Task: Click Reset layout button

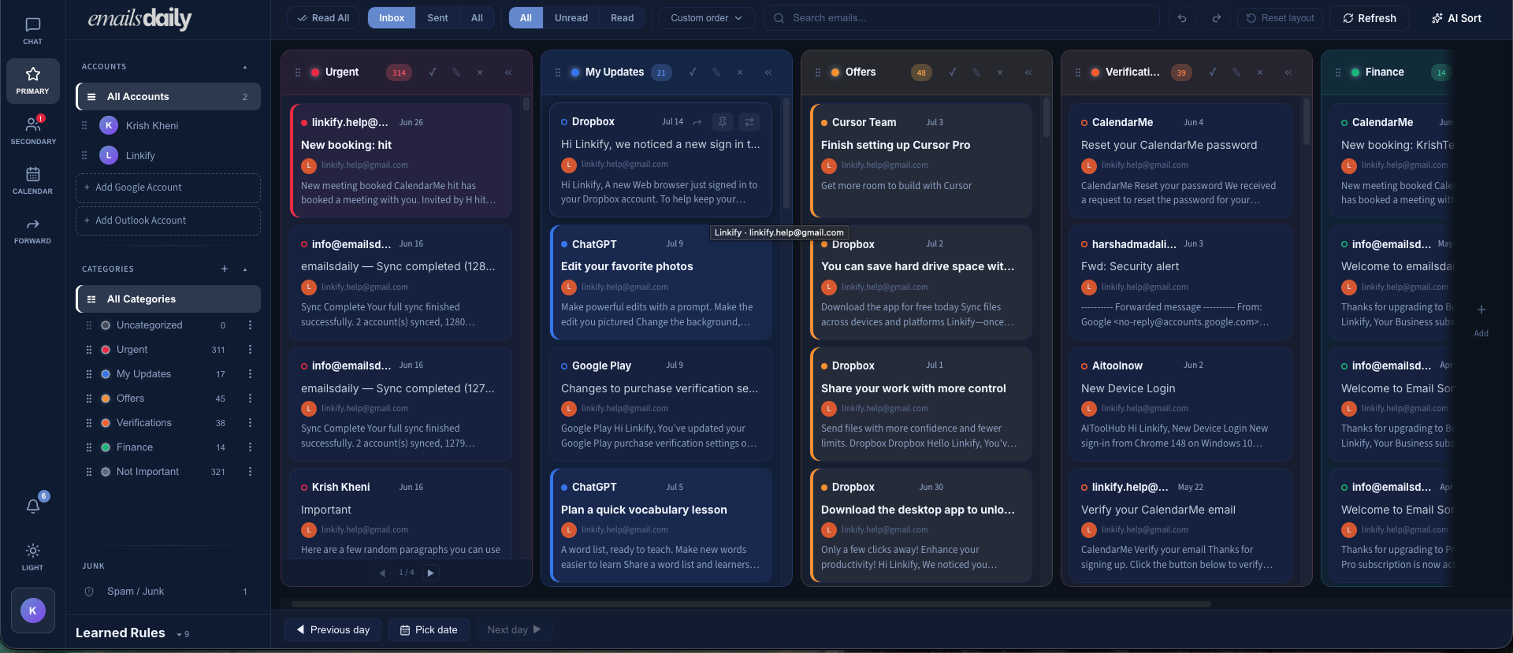Action: 1280,18
